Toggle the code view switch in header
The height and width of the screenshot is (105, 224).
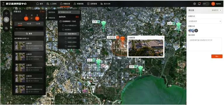(x=206, y=4)
